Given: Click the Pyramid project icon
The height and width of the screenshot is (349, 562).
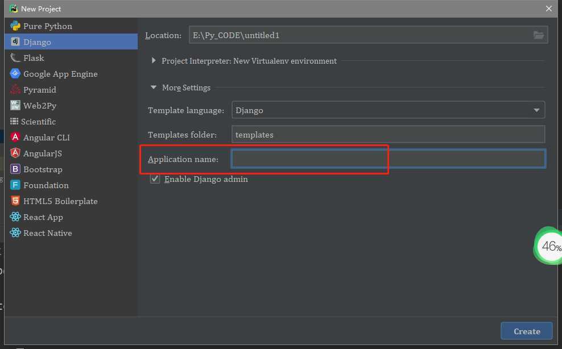Looking at the screenshot, I should click(15, 89).
